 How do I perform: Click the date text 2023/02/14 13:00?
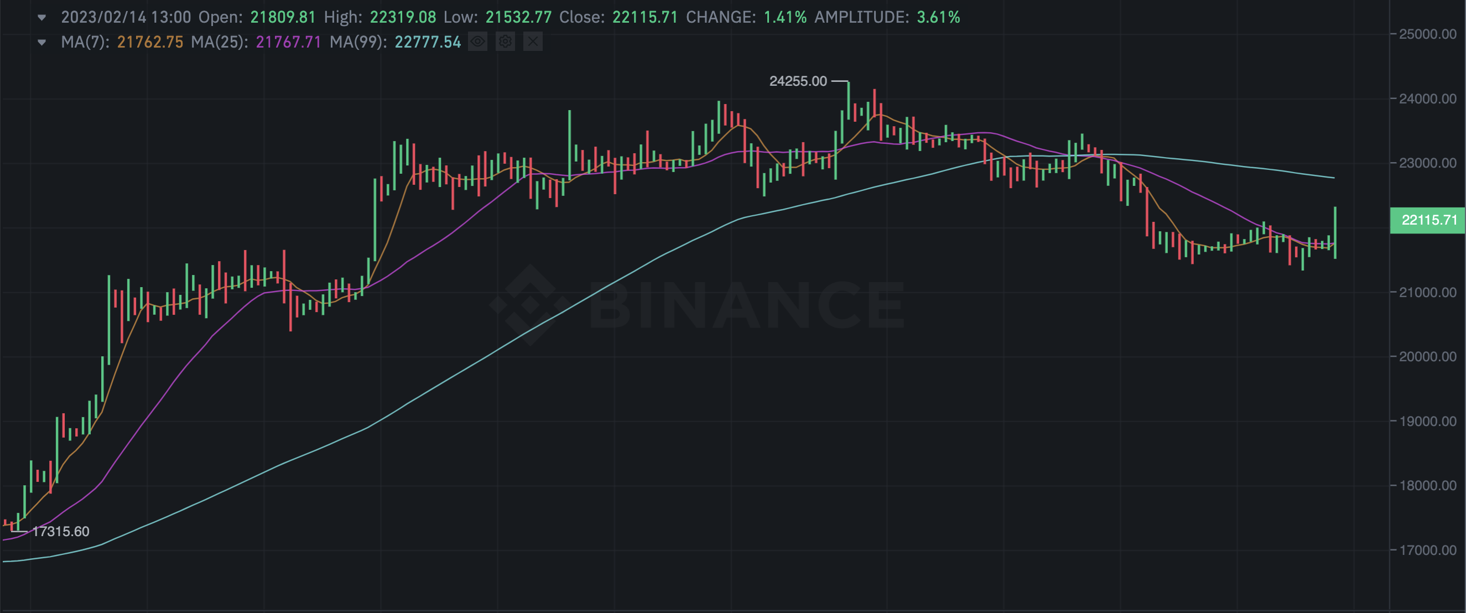[126, 17]
